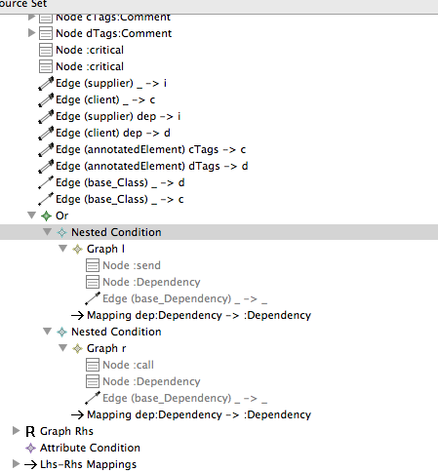Click the green Or formula icon
Screen dimensions: 438x471
46,216
